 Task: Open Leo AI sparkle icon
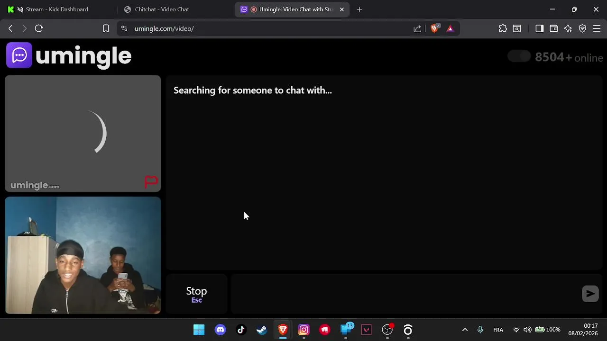tap(568, 28)
